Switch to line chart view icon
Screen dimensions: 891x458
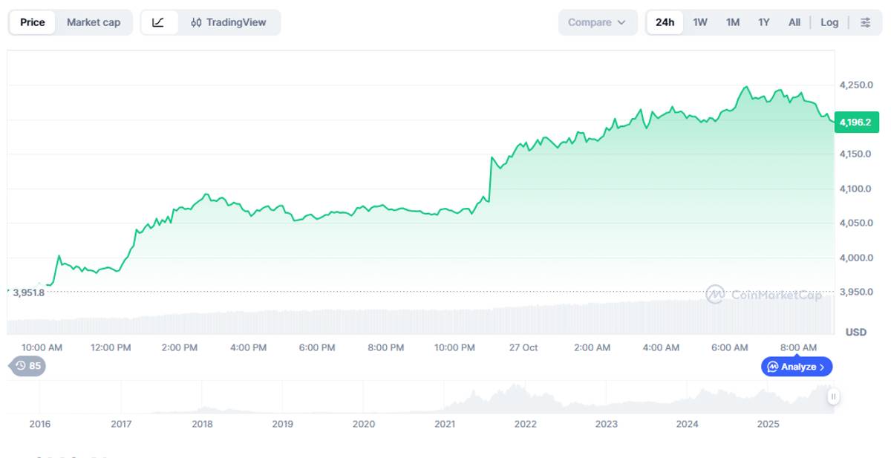[158, 22]
